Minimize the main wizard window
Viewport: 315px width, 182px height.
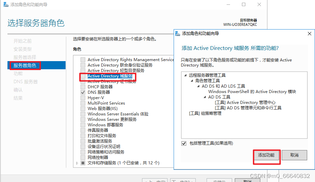[228, 4]
